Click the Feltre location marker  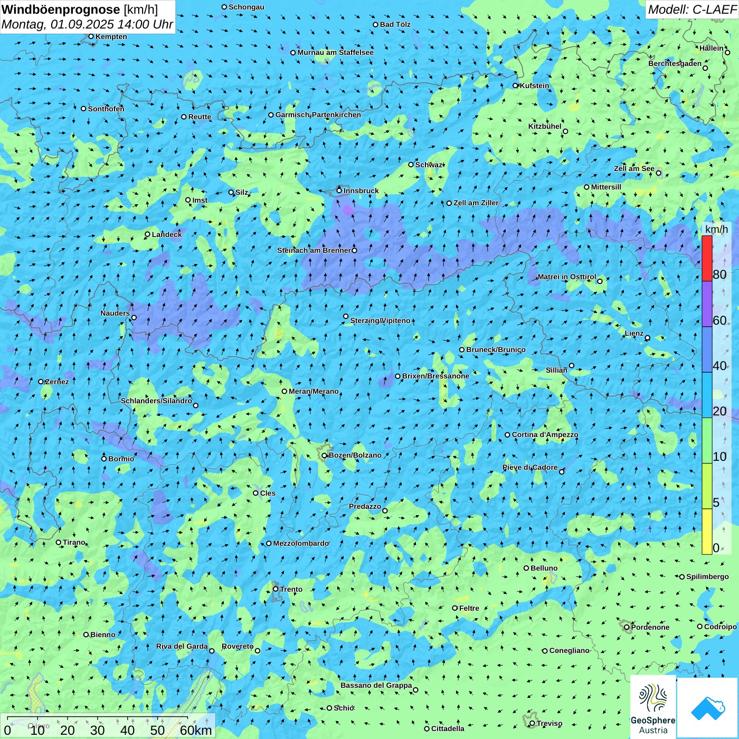point(455,608)
